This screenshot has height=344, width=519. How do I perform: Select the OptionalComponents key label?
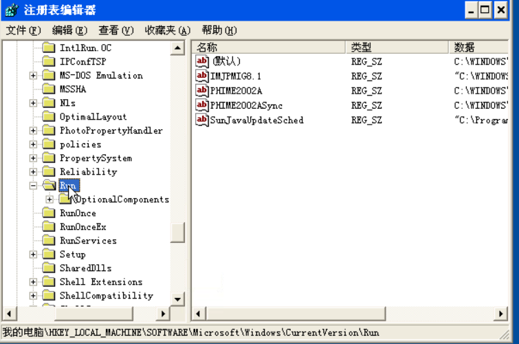122,199
